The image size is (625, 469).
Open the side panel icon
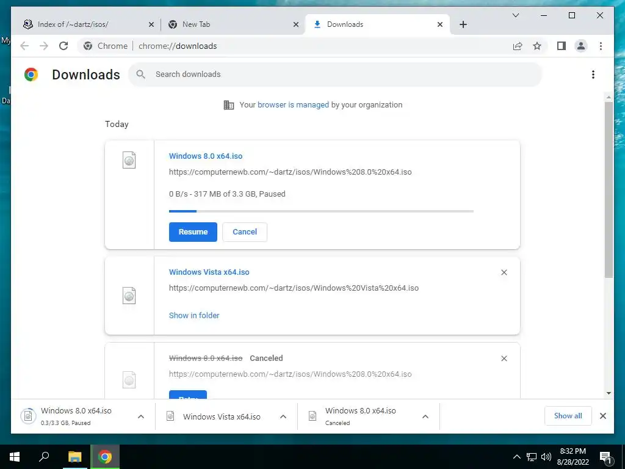pyautogui.click(x=562, y=46)
